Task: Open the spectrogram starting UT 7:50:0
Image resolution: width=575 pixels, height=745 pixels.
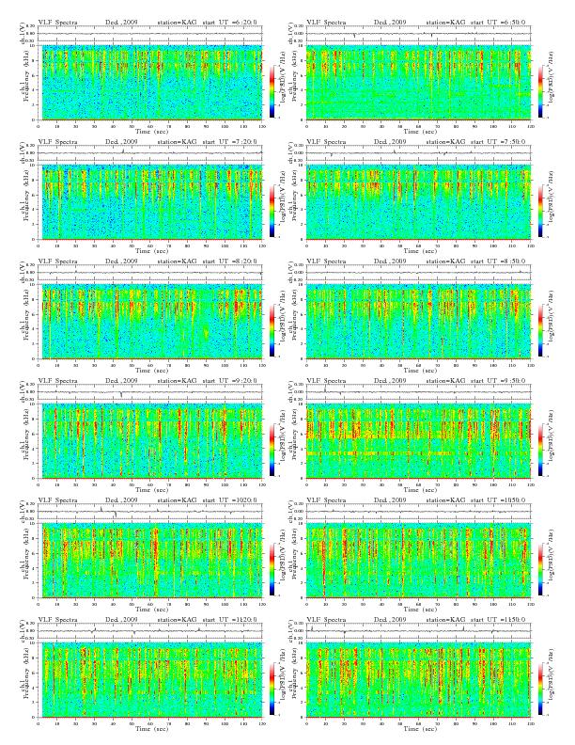Action: point(418,202)
